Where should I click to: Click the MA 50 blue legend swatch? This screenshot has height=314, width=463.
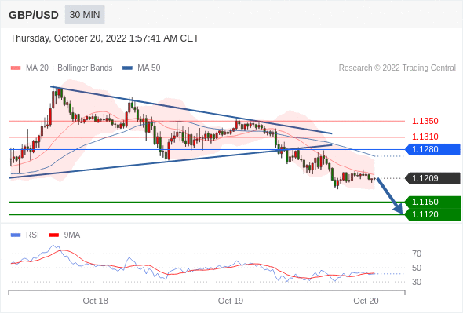(x=127, y=68)
